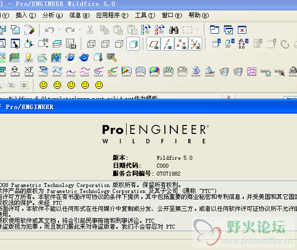
Task: Click the Paste Special icon
Action: [132, 30]
